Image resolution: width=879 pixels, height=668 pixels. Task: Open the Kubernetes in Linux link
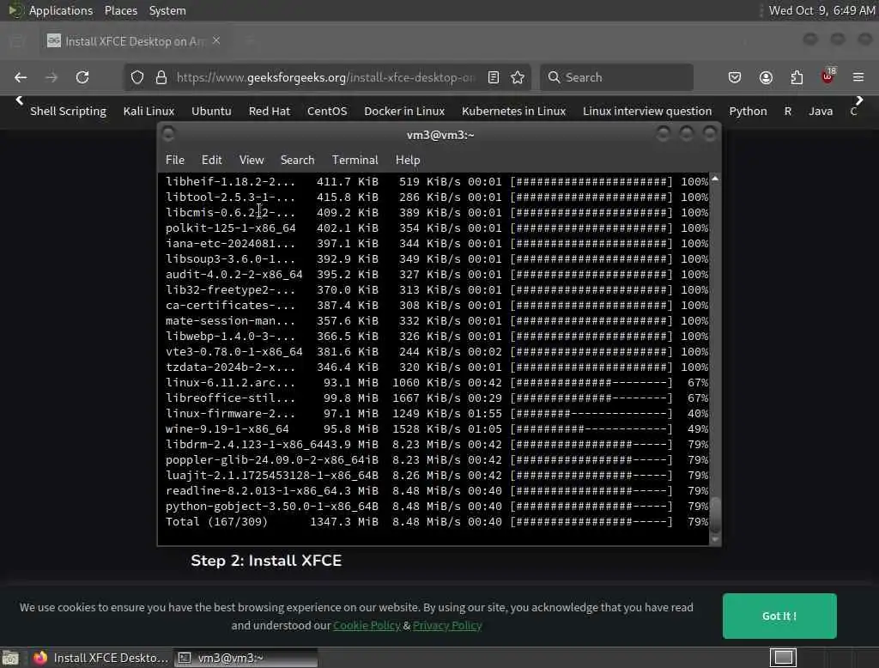pos(513,111)
